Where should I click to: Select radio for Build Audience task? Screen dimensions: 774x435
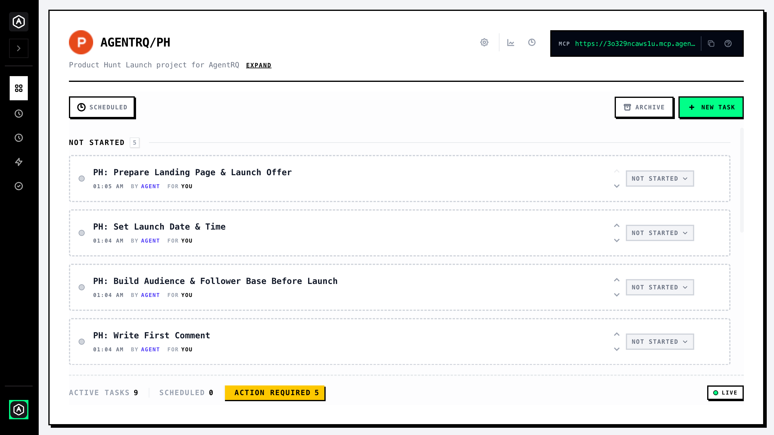(x=82, y=287)
